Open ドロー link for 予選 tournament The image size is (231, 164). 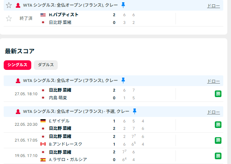(x=213, y=112)
